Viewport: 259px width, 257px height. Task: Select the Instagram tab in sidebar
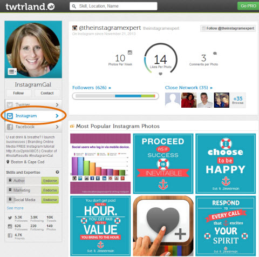click(33, 116)
